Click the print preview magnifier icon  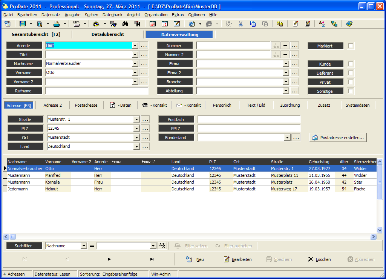coord(40,24)
